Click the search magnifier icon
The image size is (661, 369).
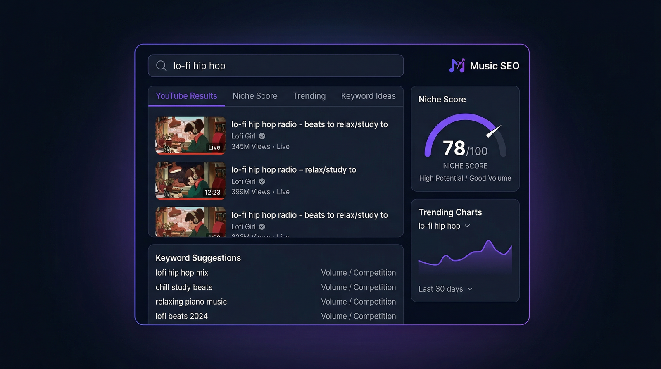tap(161, 66)
